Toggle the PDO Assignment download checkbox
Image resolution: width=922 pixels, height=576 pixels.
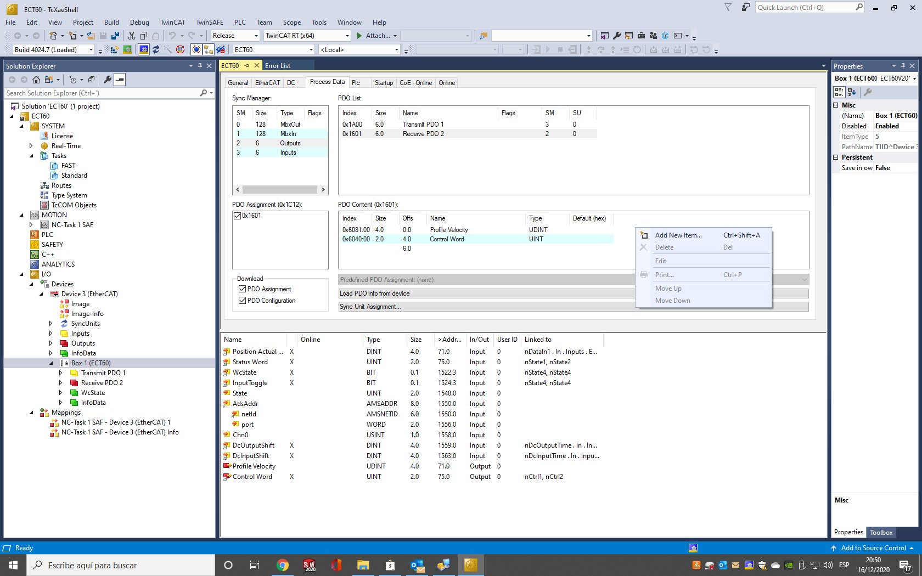[242, 289]
